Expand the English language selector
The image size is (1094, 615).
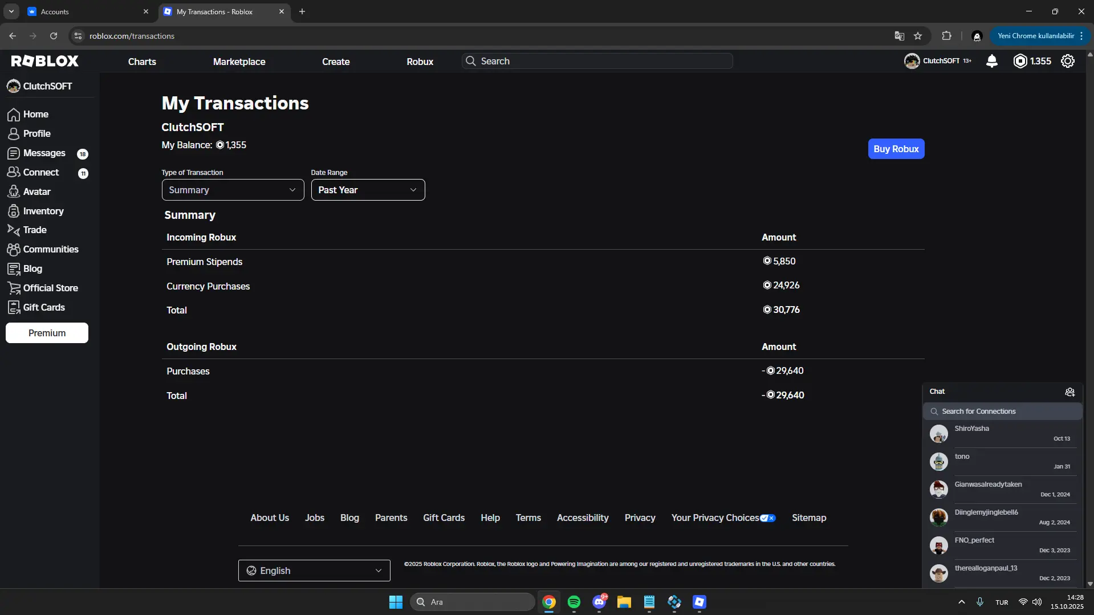(x=314, y=571)
